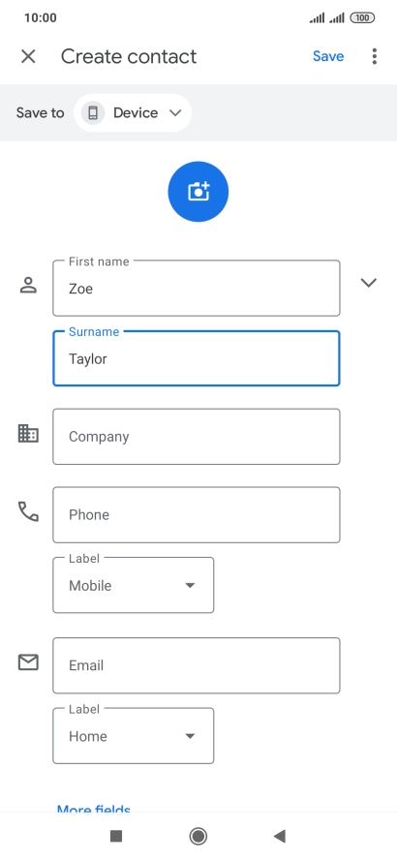Viewport: 397px width, 860px height.
Task: Select the Phone number input field
Action: tap(197, 514)
